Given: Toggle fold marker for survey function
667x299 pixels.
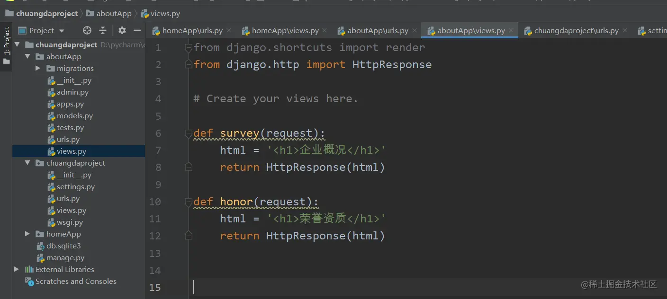Looking at the screenshot, I should 189,133.
